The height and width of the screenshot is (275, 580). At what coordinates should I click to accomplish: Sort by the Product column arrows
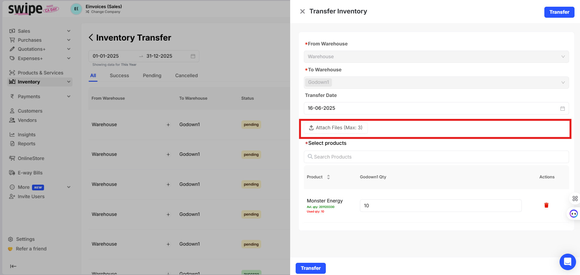[328, 177]
